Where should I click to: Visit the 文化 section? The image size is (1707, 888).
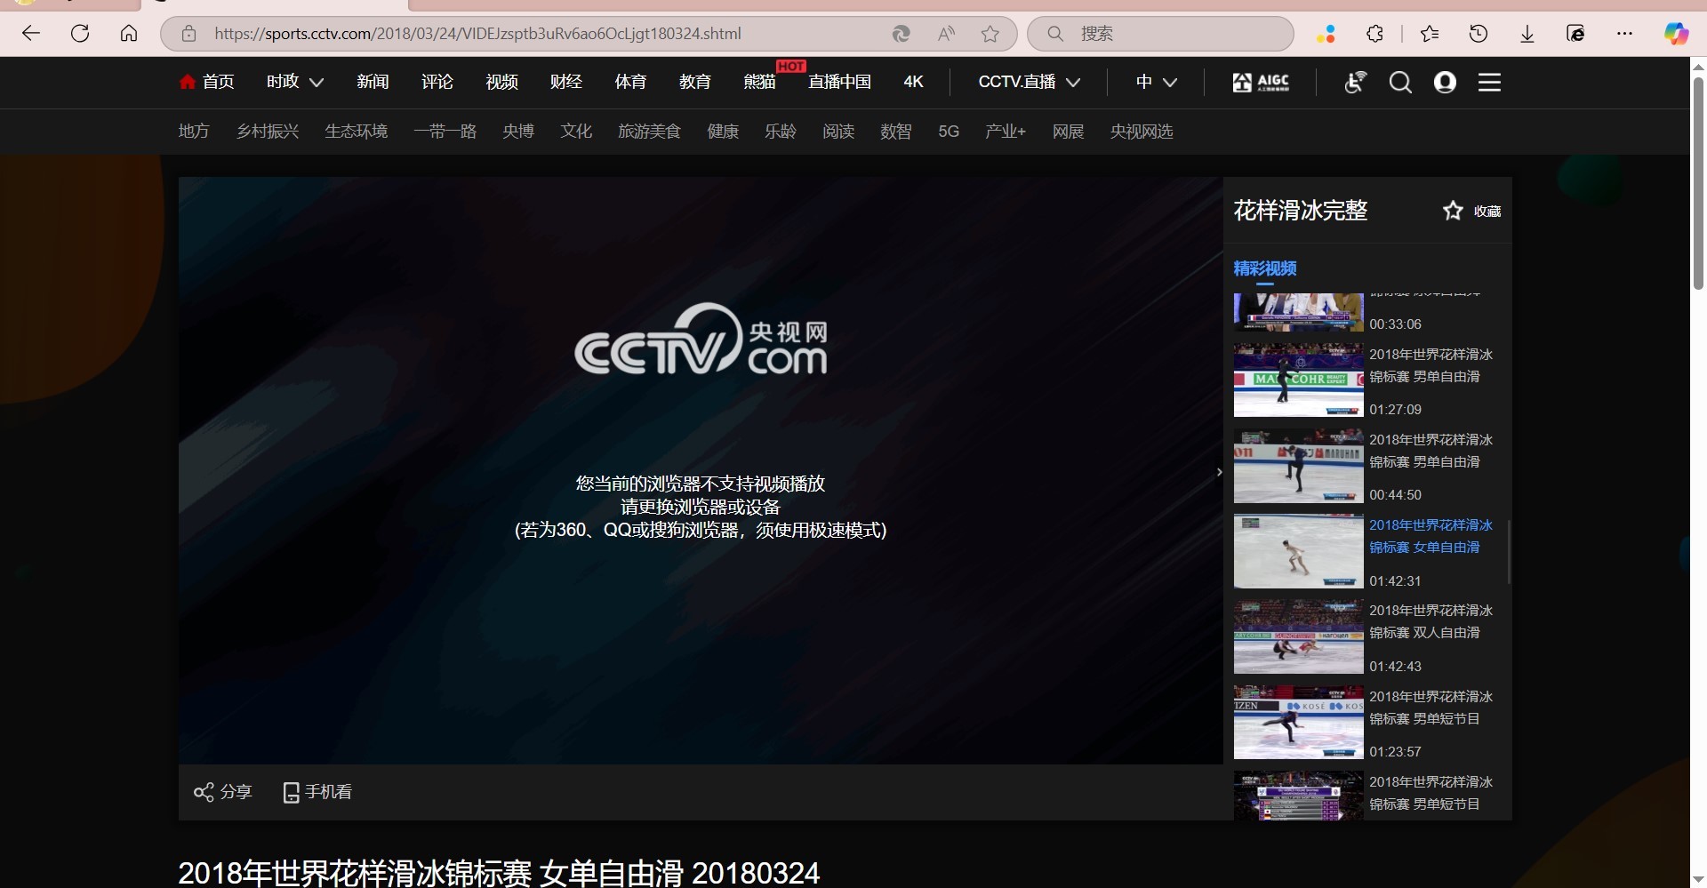(x=576, y=132)
